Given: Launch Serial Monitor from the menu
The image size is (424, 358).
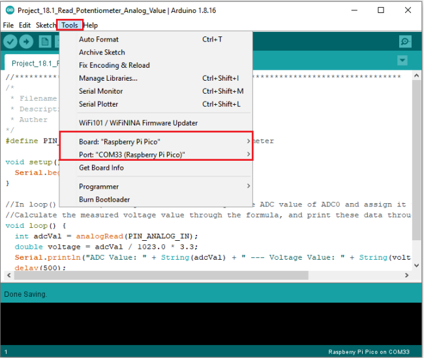Looking at the screenshot, I should [156, 91].
